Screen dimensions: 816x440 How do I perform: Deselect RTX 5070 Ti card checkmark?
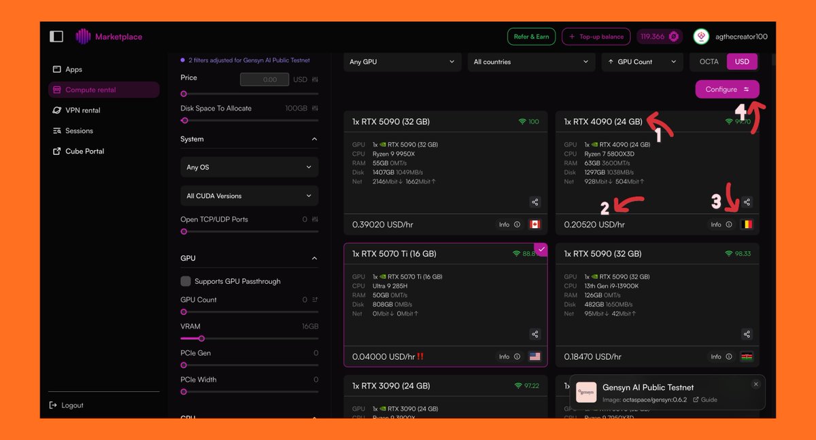(541, 249)
